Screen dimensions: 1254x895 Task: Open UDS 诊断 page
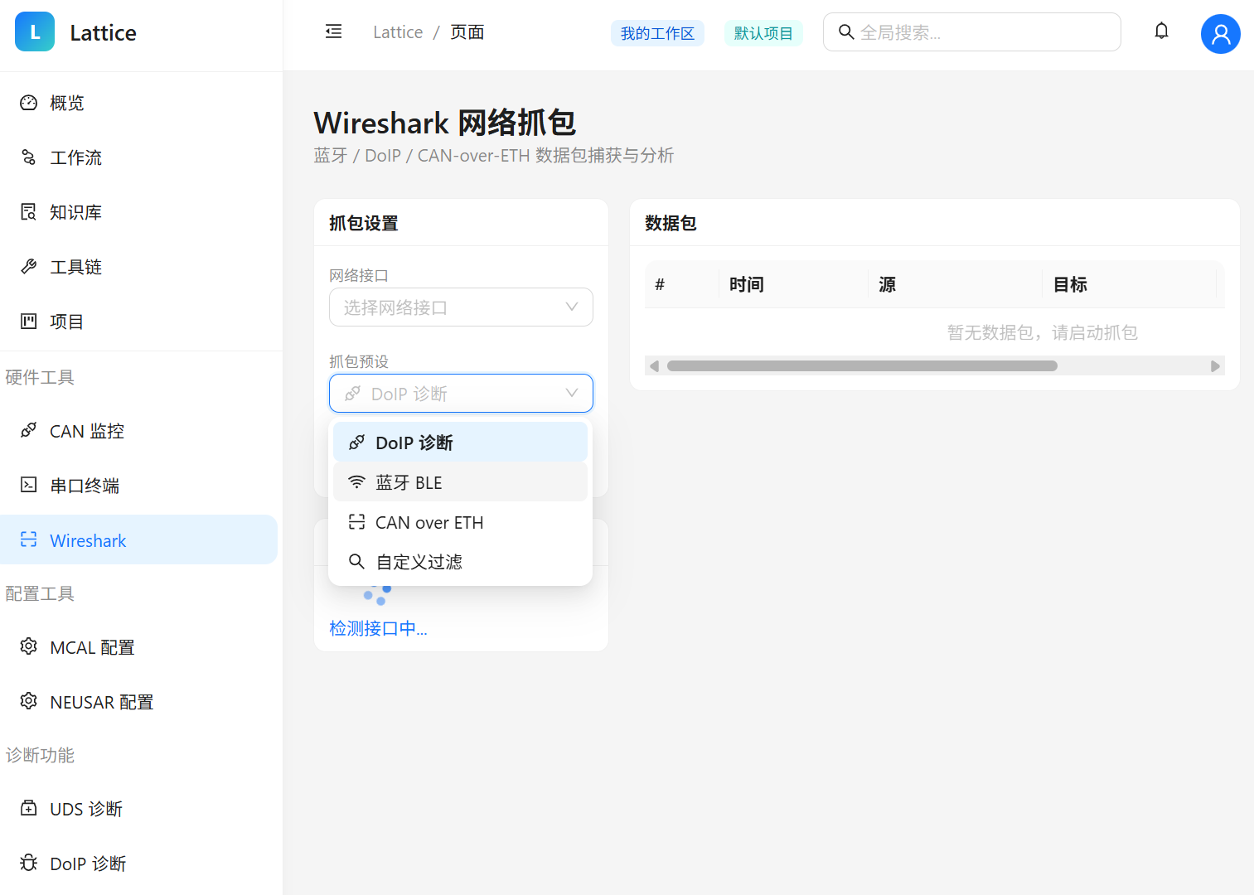click(138, 809)
